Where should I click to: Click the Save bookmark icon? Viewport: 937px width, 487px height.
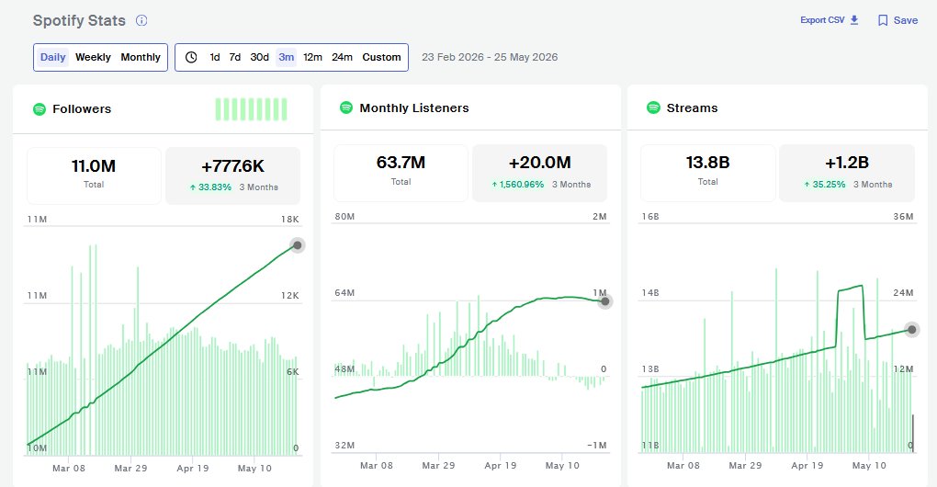[x=883, y=20]
